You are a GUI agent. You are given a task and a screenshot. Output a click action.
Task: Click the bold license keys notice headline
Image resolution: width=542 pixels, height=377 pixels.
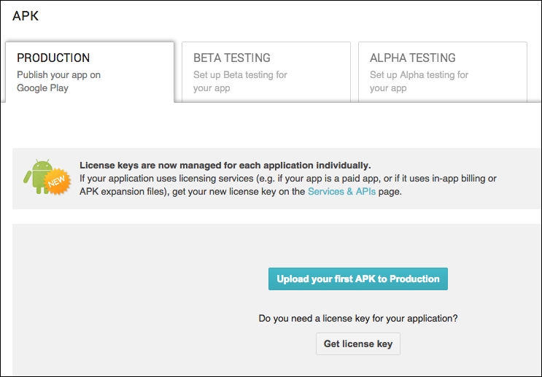(x=225, y=166)
